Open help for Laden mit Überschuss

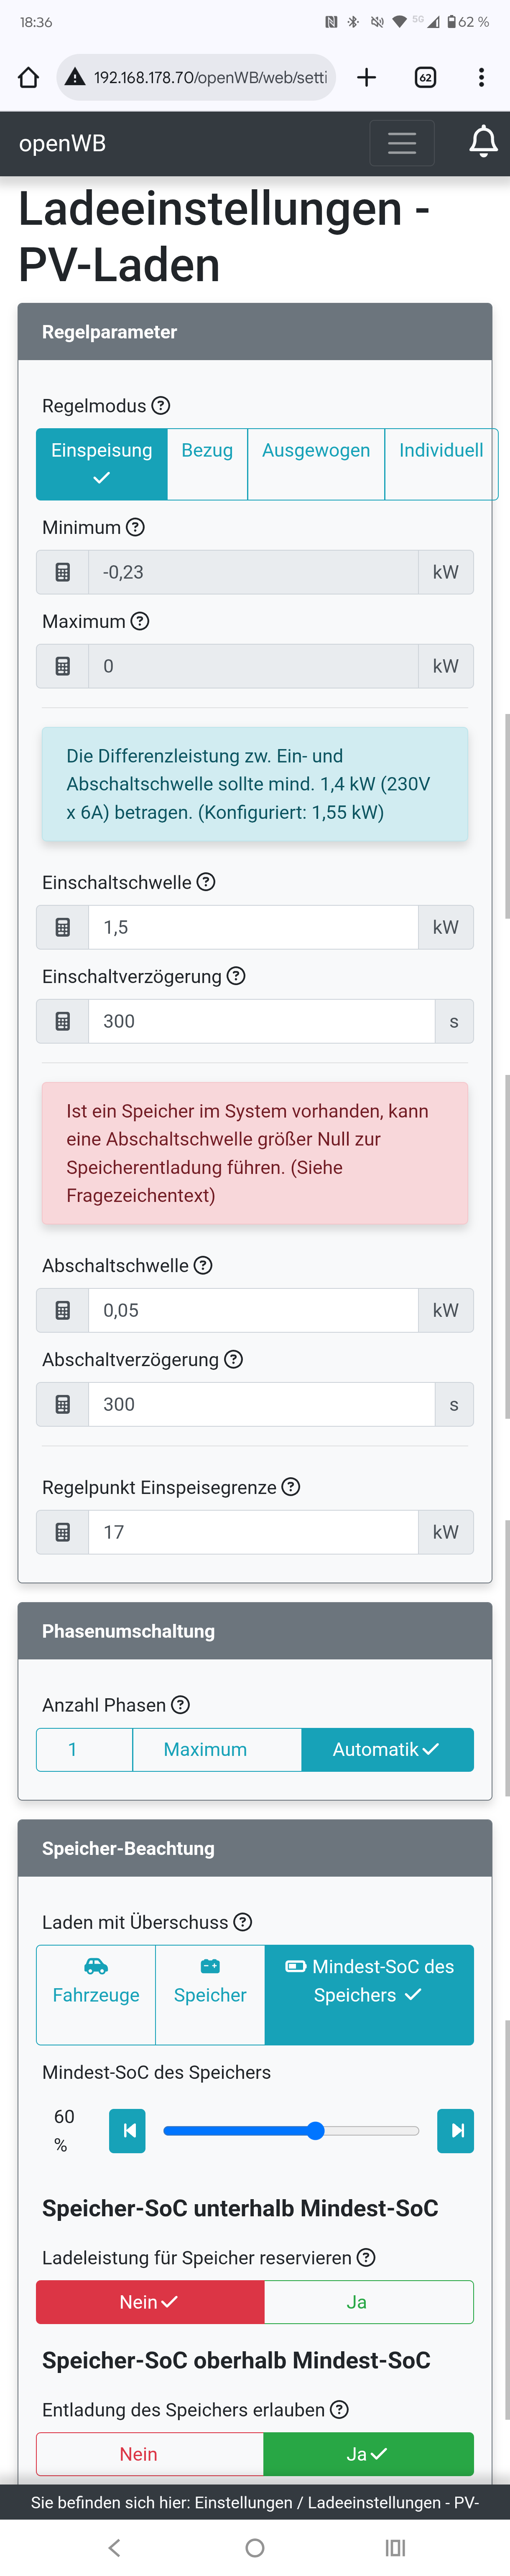point(243,1922)
